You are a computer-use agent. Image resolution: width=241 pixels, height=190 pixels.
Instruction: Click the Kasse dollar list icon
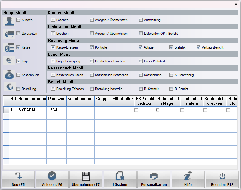(9, 47)
